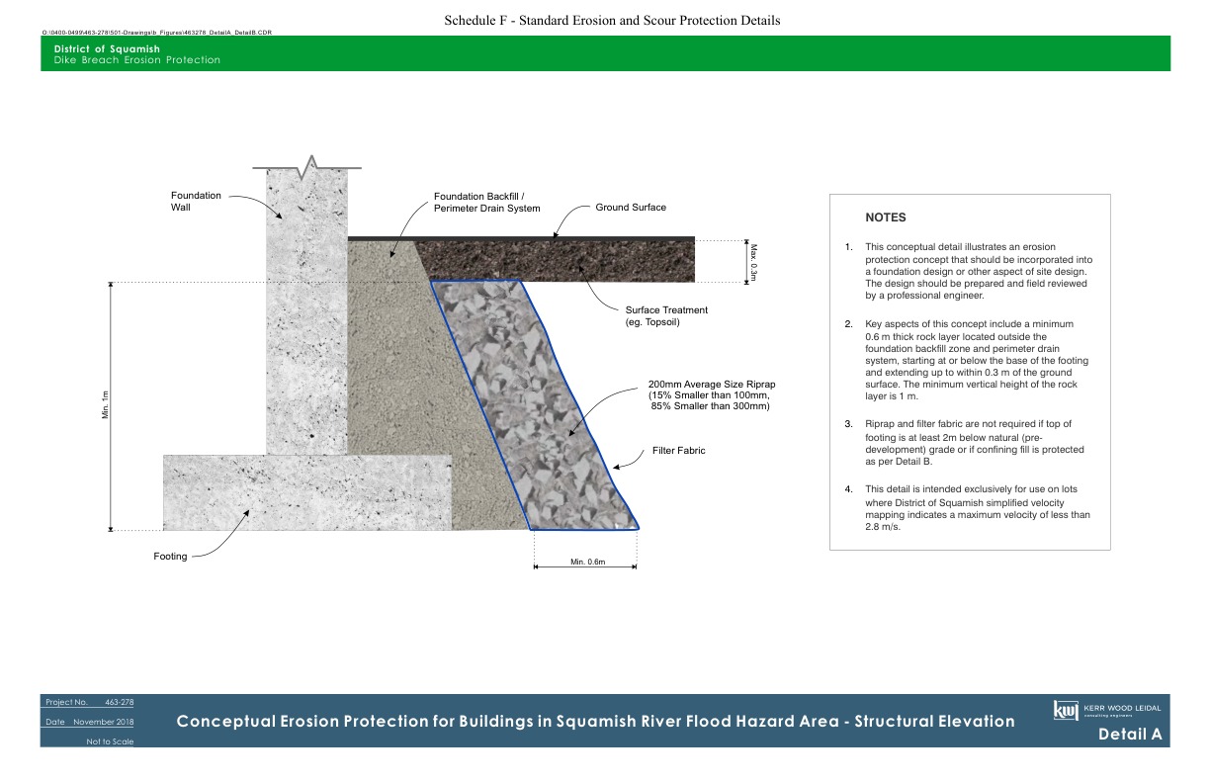Click the 'KERR WOOD LEIDAL' company name

(x=1123, y=708)
